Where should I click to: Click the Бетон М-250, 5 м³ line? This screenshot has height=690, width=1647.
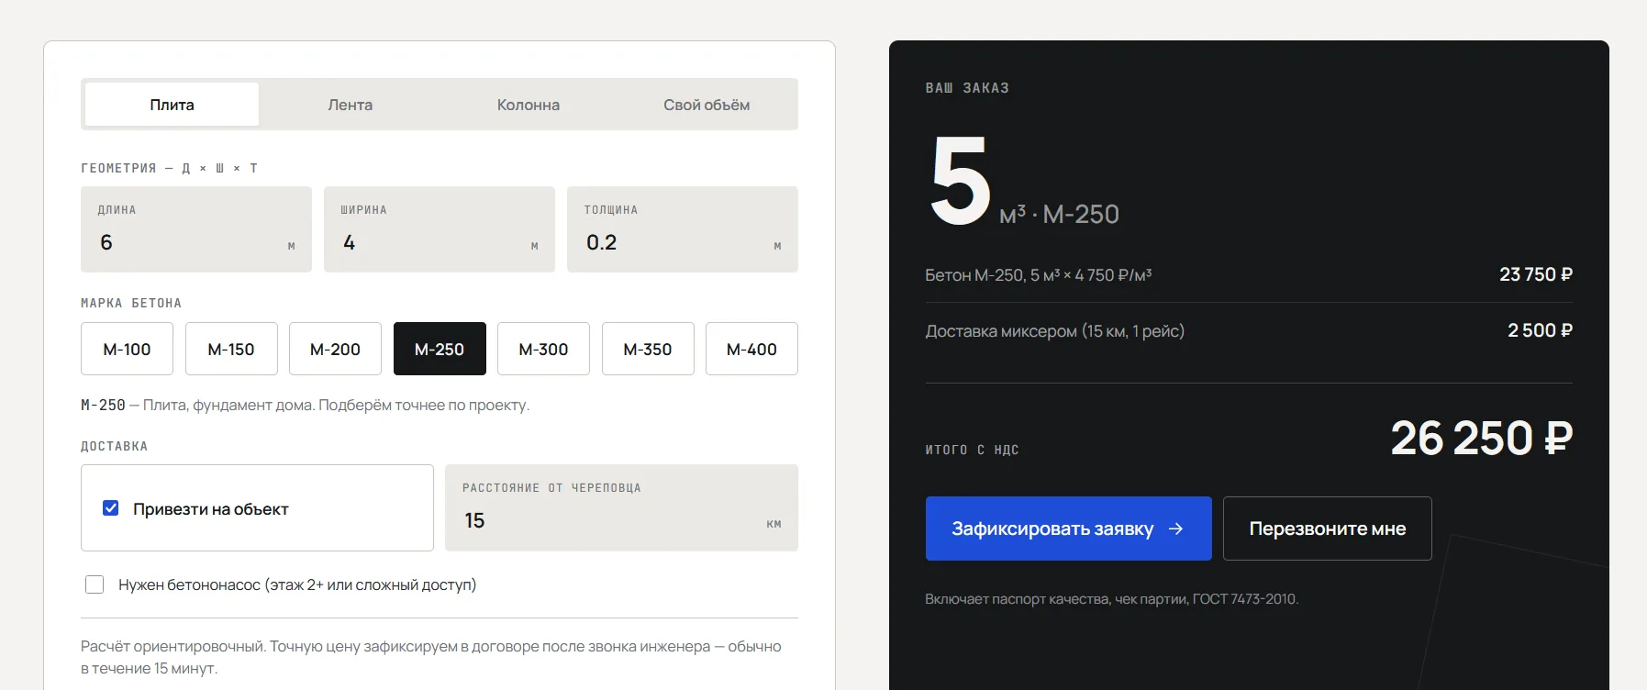click(1038, 275)
